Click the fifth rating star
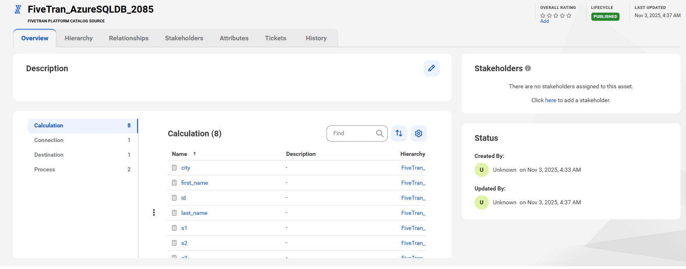The height and width of the screenshot is (269, 686). 569,15
